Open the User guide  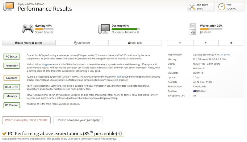click(135, 43)
